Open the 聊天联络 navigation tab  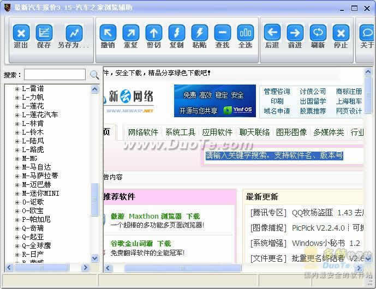pyautogui.click(x=254, y=133)
